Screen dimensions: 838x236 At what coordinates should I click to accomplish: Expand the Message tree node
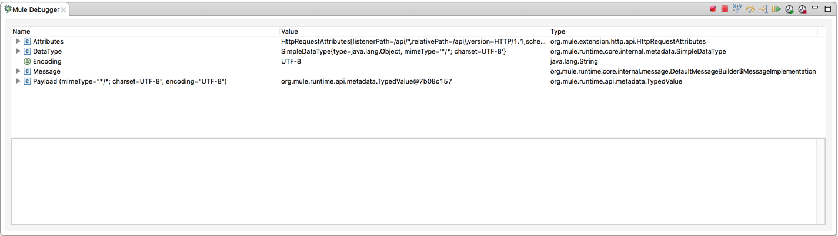coord(18,72)
